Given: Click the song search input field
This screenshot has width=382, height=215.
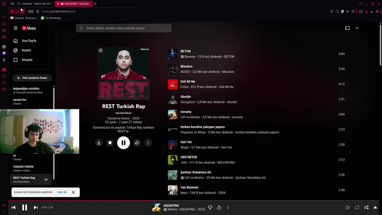Looking at the screenshot, I should (124, 28).
